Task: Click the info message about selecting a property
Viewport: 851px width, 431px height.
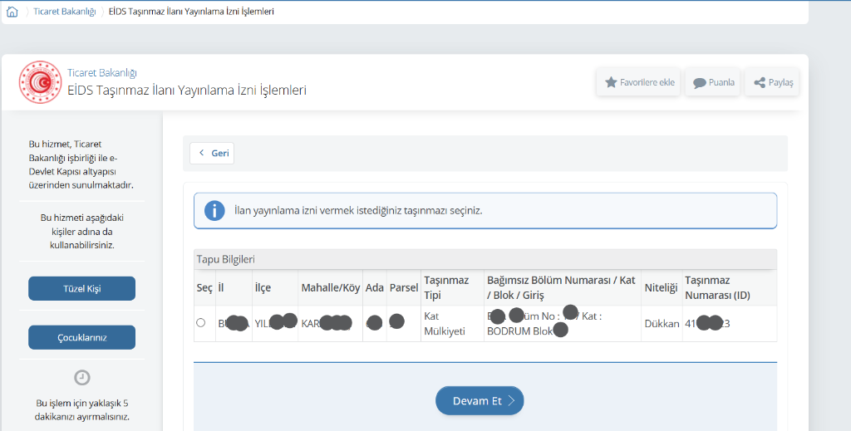Action: (358, 210)
